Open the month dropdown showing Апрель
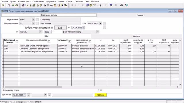 (x=41, y=32)
